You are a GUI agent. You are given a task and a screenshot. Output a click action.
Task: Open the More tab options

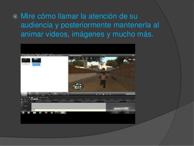[64, 94]
